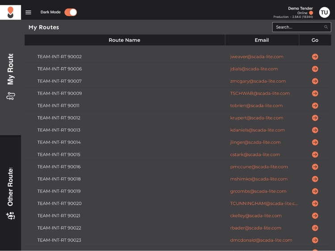This screenshot has height=251, width=335.
Task: Select route name TEAM-INT-RT 90022
Action: (x=59, y=228)
